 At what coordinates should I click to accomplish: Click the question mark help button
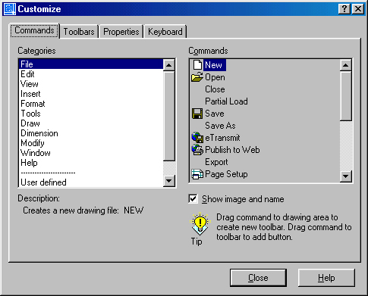(344, 9)
